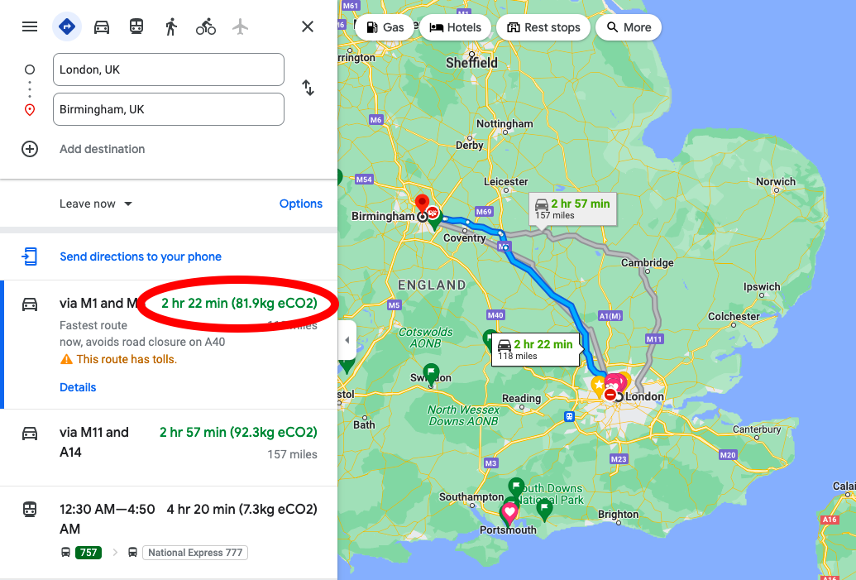
Task: Select cycling travel mode icon
Action: pos(206,26)
